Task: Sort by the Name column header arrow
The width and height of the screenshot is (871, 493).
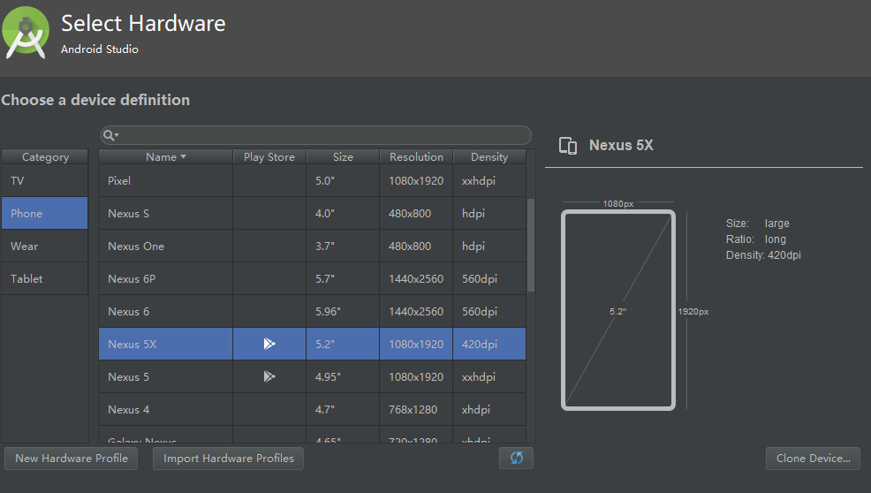Action: 184,157
